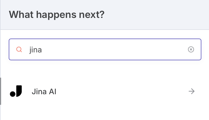
Task: Select the Jina AI node result
Action: (x=104, y=91)
